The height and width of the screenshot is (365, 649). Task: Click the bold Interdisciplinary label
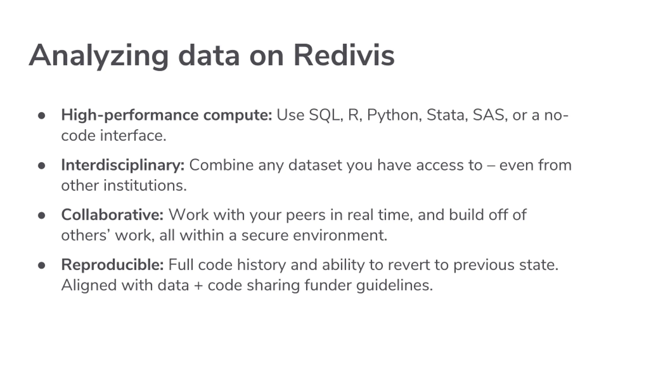point(123,165)
